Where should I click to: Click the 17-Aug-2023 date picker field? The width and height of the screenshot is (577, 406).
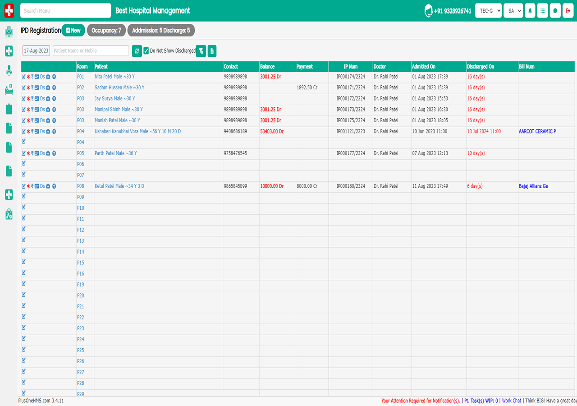(x=36, y=51)
